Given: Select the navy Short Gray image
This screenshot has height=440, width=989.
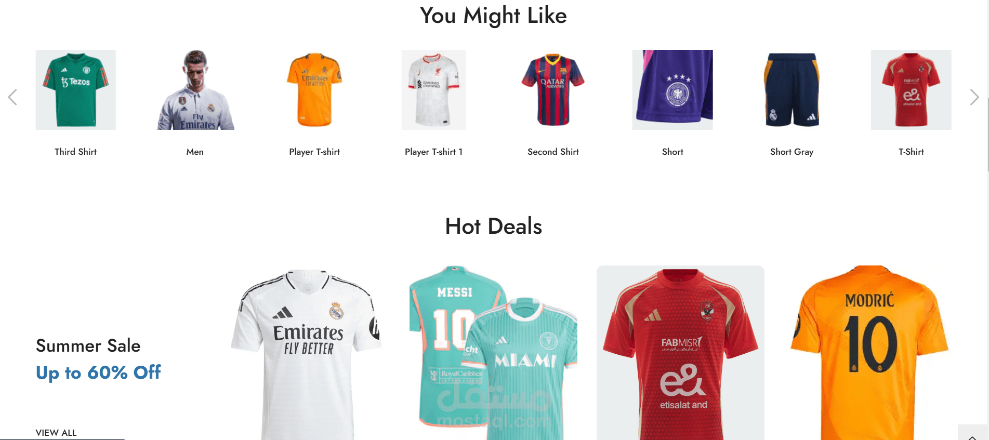Looking at the screenshot, I should (792, 90).
